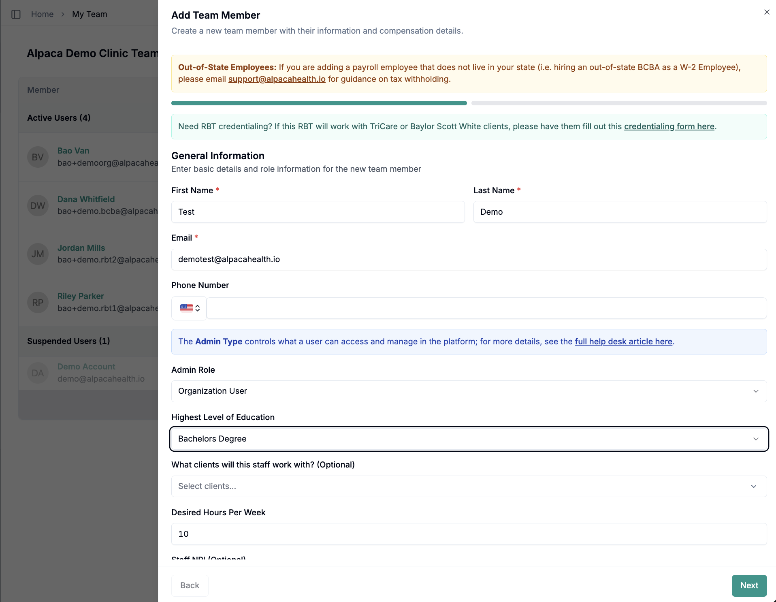Open the country flag phone code selector

189,308
